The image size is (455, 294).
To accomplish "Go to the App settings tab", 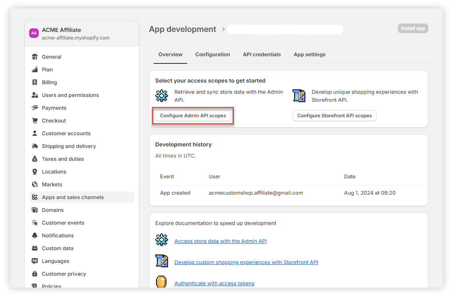I will [x=309, y=55].
